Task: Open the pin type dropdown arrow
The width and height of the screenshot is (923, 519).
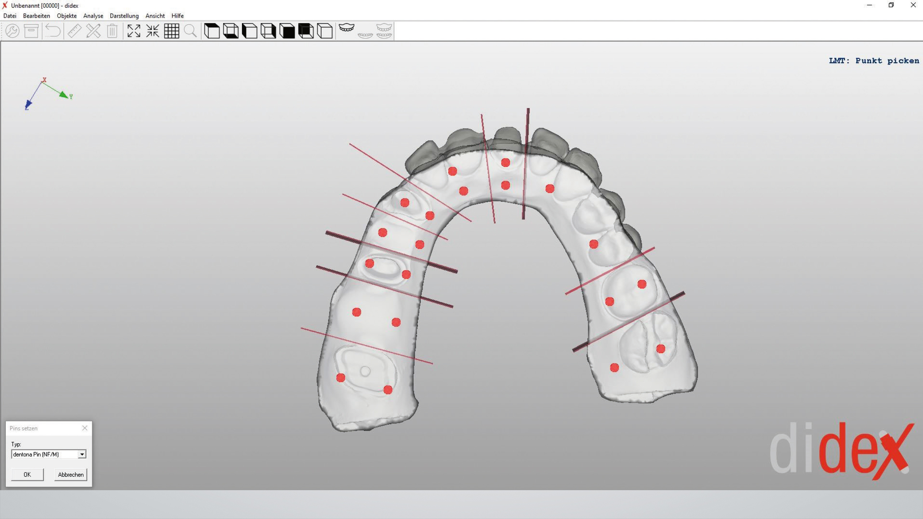Action: pyautogui.click(x=82, y=454)
